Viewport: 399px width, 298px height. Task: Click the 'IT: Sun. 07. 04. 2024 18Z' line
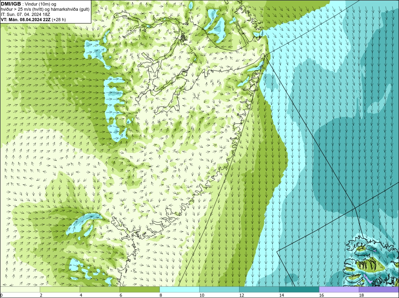tap(26, 14)
